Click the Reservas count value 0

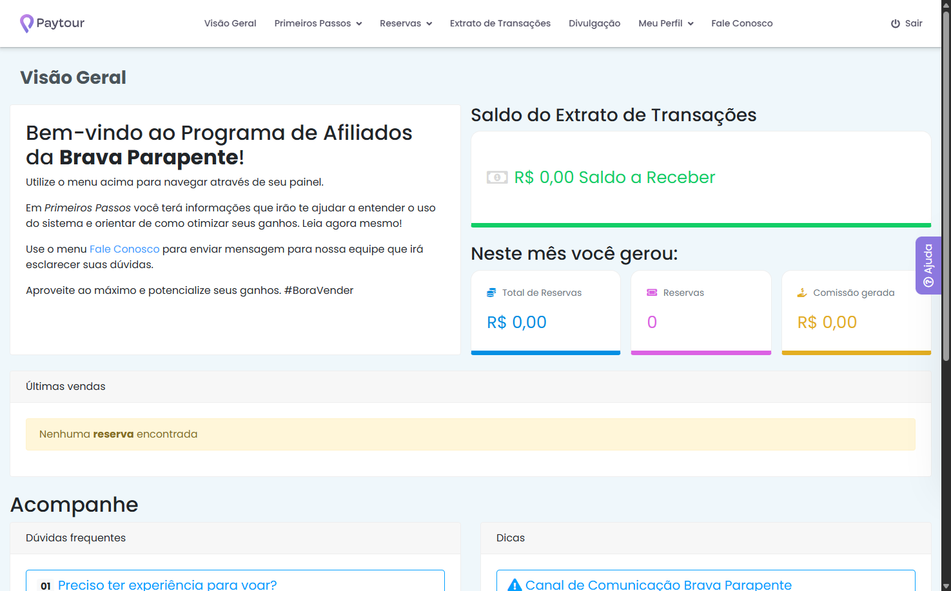pos(652,322)
